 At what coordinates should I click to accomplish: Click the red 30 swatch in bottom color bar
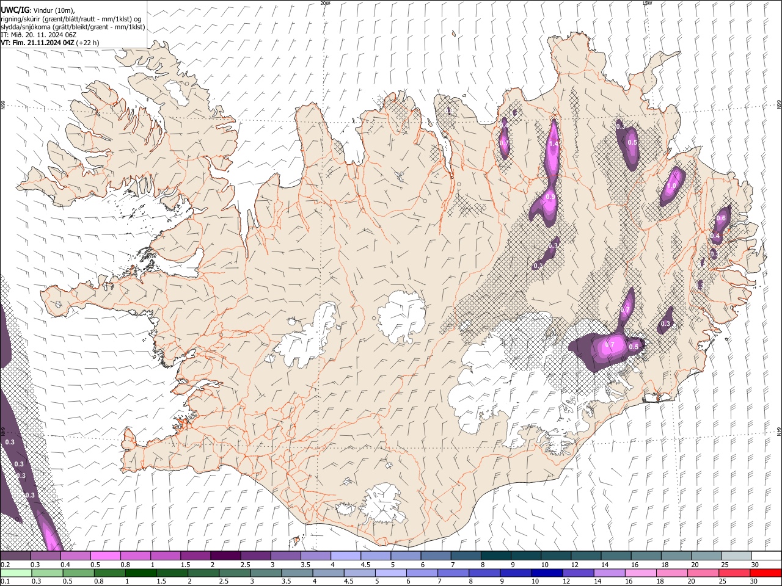pos(766,573)
